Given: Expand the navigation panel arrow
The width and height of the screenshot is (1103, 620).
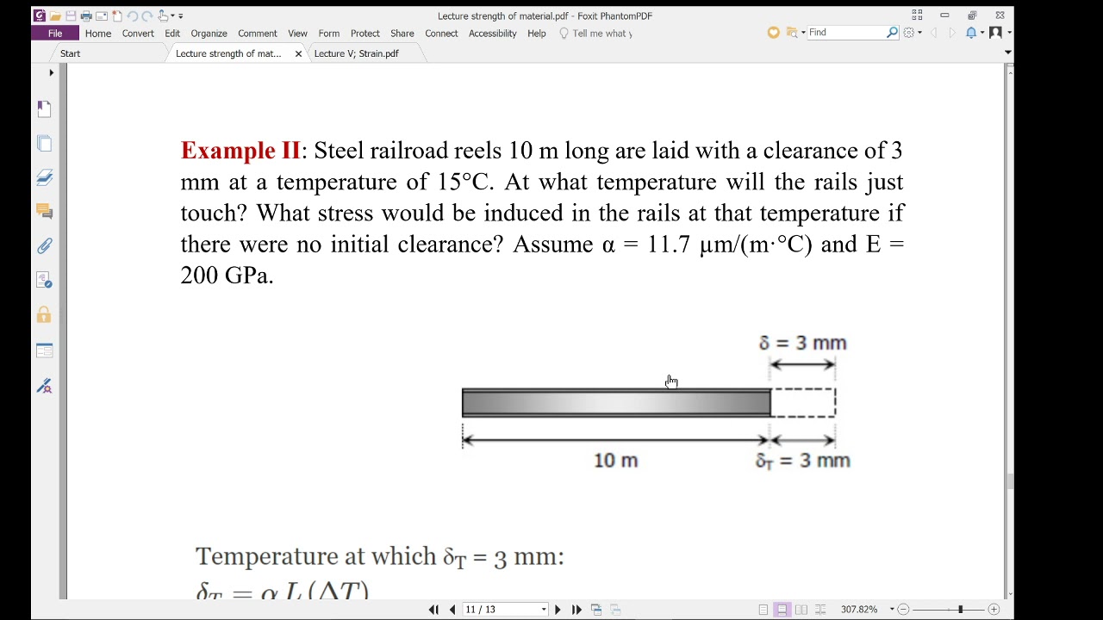Looking at the screenshot, I should coord(51,72).
